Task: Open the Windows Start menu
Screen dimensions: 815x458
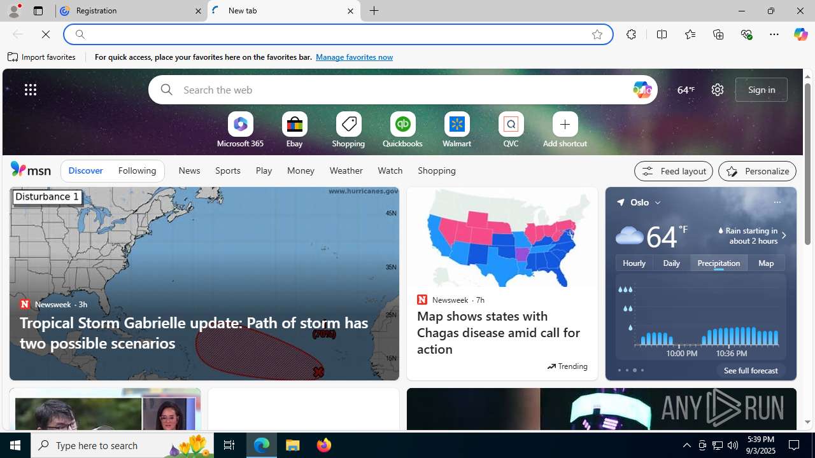Action: [x=15, y=445]
